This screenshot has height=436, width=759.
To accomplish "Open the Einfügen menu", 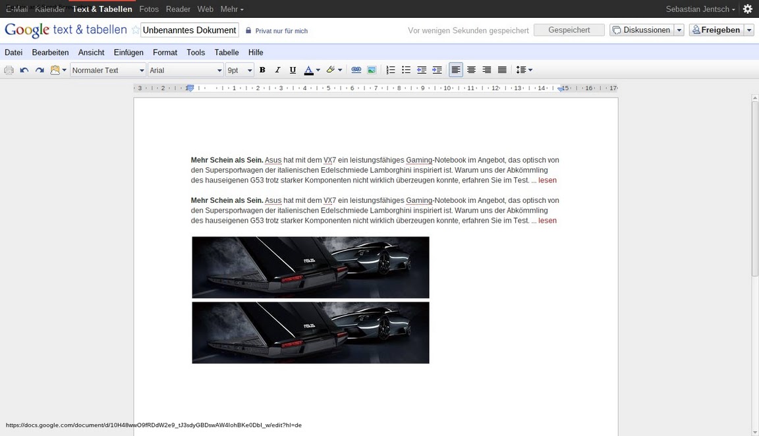I will [x=128, y=52].
